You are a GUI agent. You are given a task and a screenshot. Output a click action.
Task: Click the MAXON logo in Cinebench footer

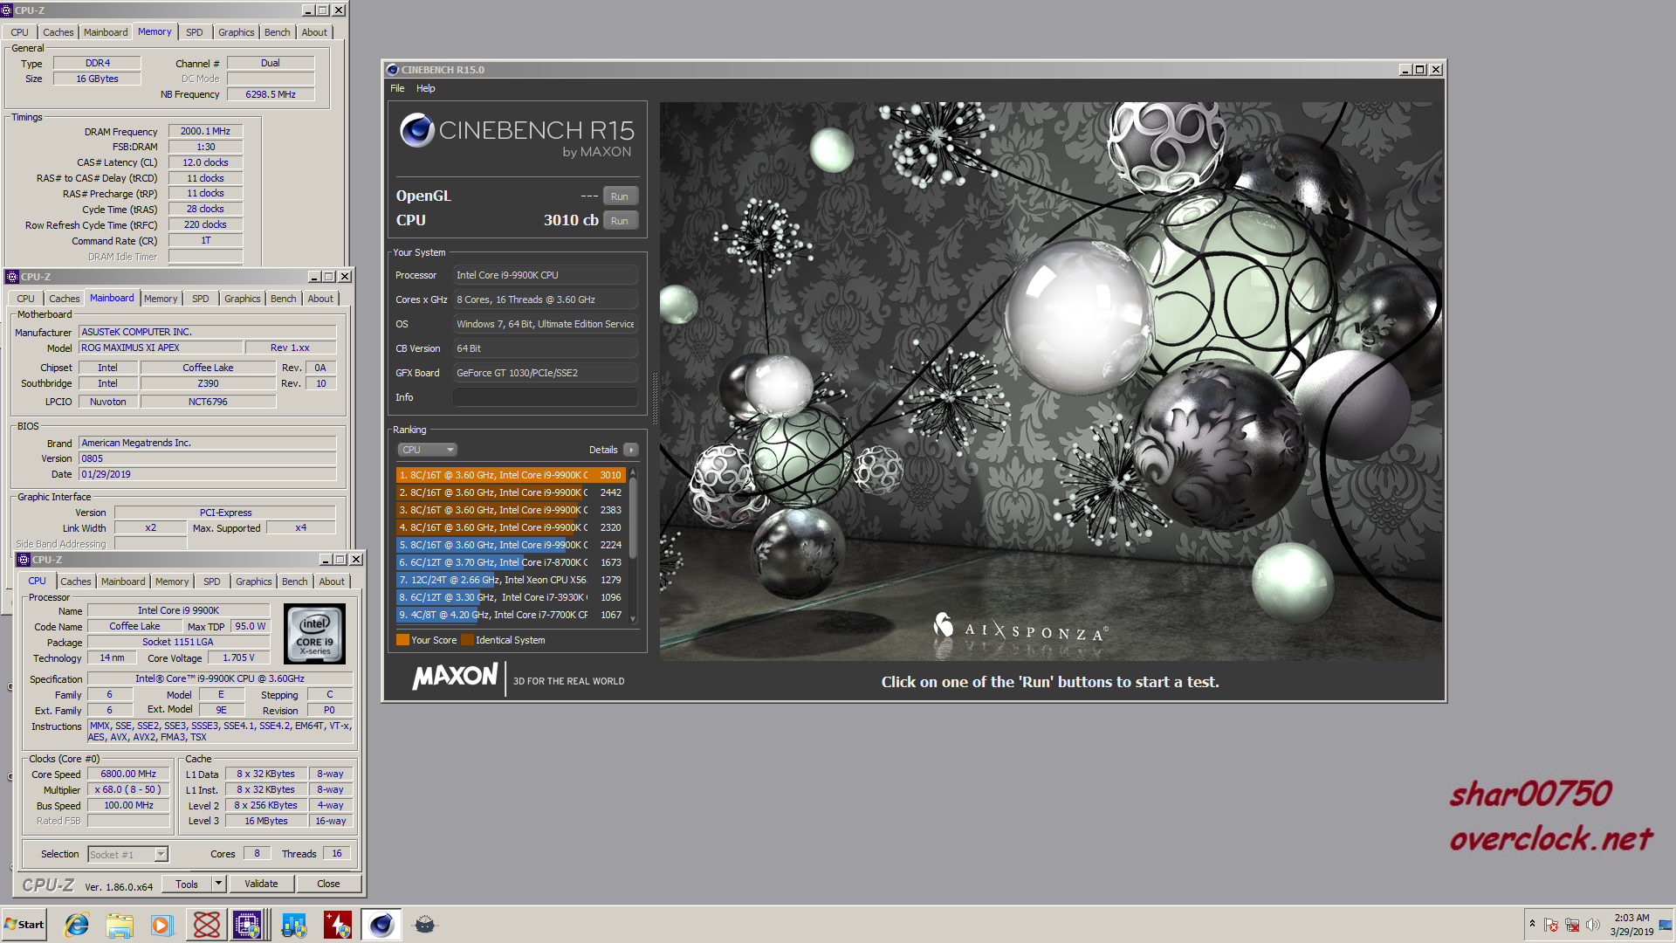(455, 677)
